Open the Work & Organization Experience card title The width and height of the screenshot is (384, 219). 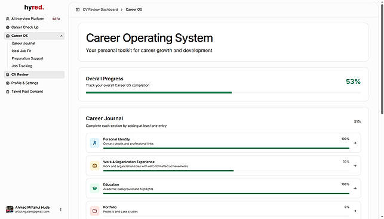(129, 162)
